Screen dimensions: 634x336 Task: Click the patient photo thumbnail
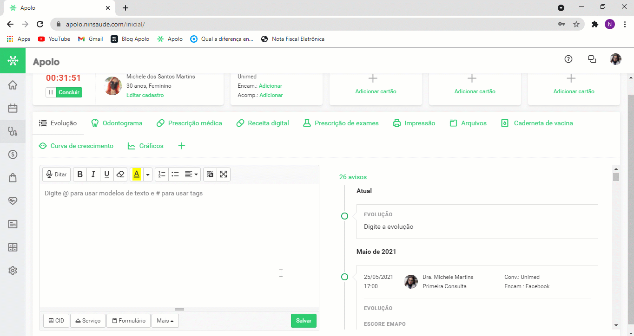pyautogui.click(x=113, y=86)
